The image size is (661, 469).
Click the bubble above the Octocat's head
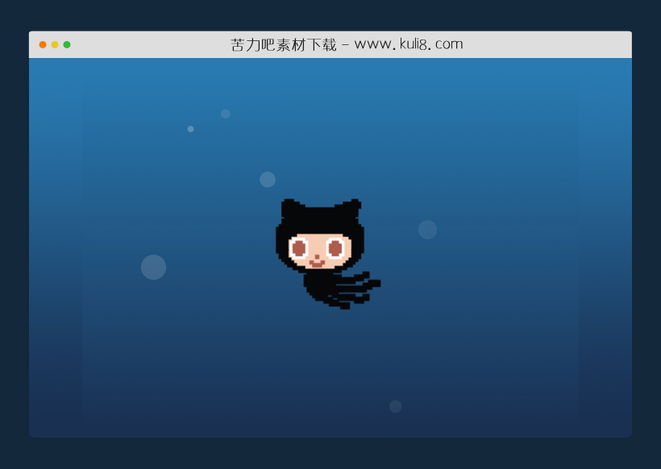[x=267, y=179]
